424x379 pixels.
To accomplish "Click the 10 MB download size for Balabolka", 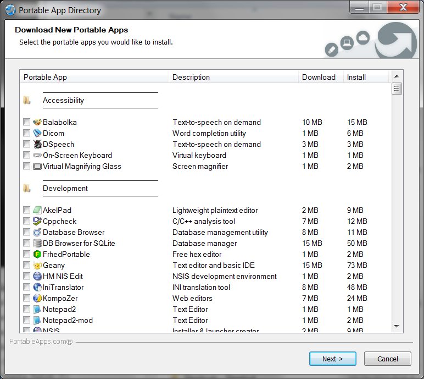I will click(312, 122).
